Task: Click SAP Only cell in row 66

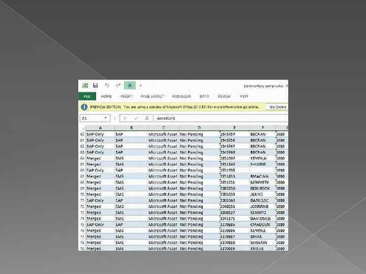Action: click(x=100, y=170)
